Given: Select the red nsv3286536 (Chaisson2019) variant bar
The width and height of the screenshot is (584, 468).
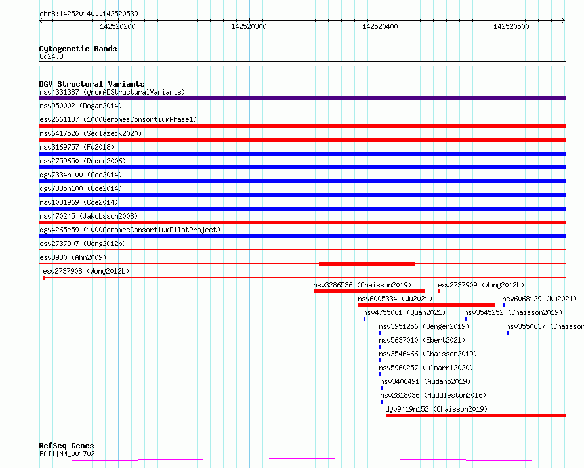Looking at the screenshot, I should [x=369, y=291].
